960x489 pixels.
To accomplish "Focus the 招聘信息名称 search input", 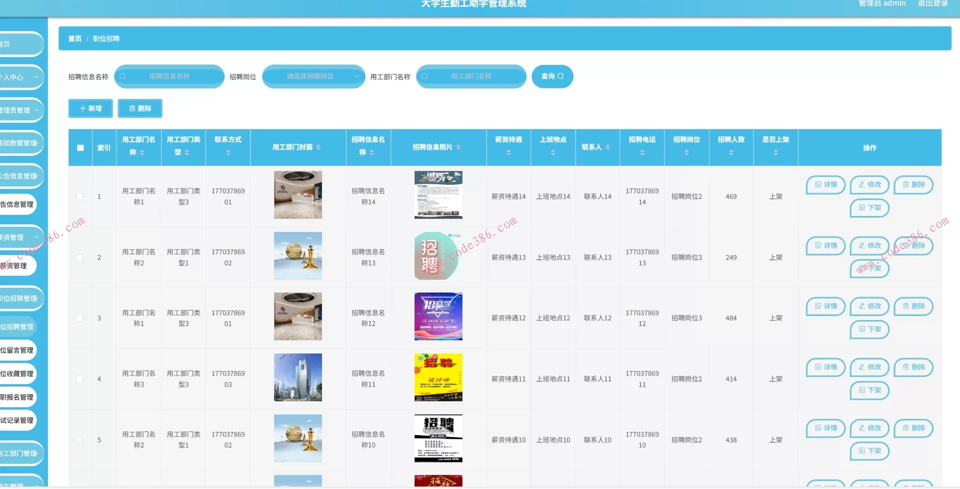I will [169, 76].
